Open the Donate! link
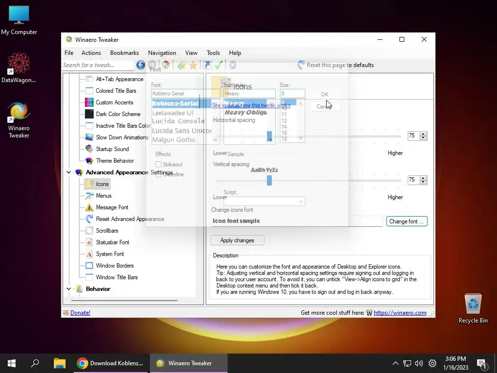 (x=80, y=313)
